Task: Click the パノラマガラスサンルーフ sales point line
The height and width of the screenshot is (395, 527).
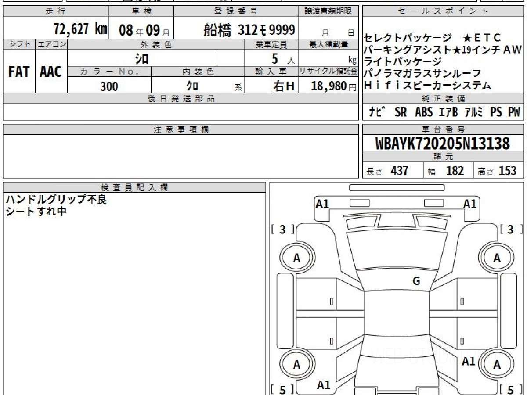Action: click(x=422, y=73)
